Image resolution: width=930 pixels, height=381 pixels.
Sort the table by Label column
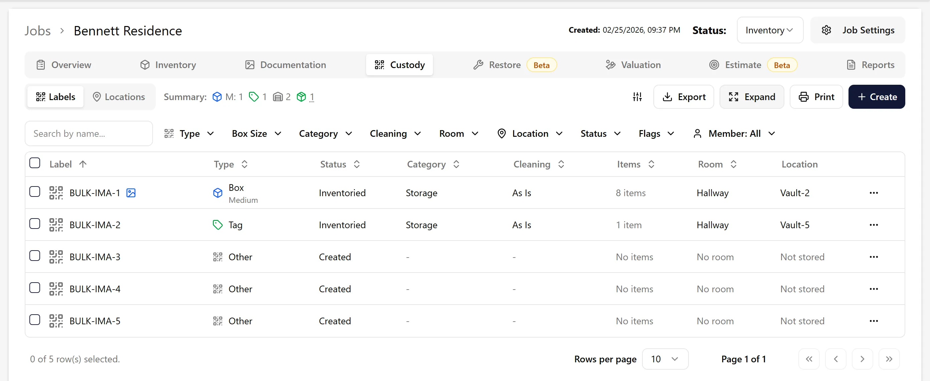coord(68,164)
